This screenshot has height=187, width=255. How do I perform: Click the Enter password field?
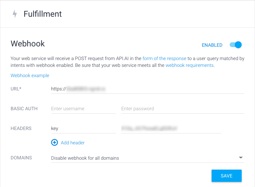click(x=183, y=109)
